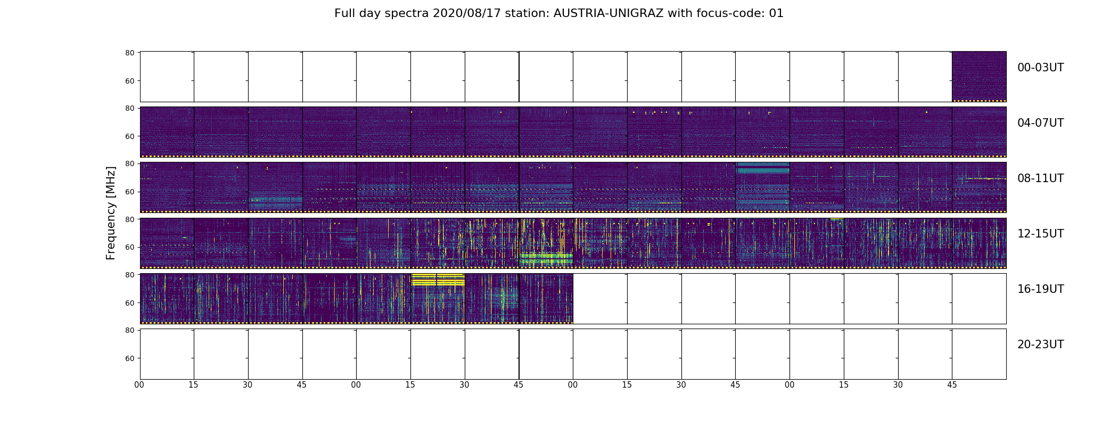Select the '04-07UT' row label
The image size is (1118, 426).
(x=1040, y=123)
